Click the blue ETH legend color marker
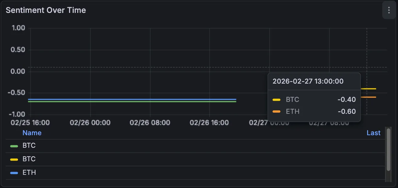 click(14, 173)
